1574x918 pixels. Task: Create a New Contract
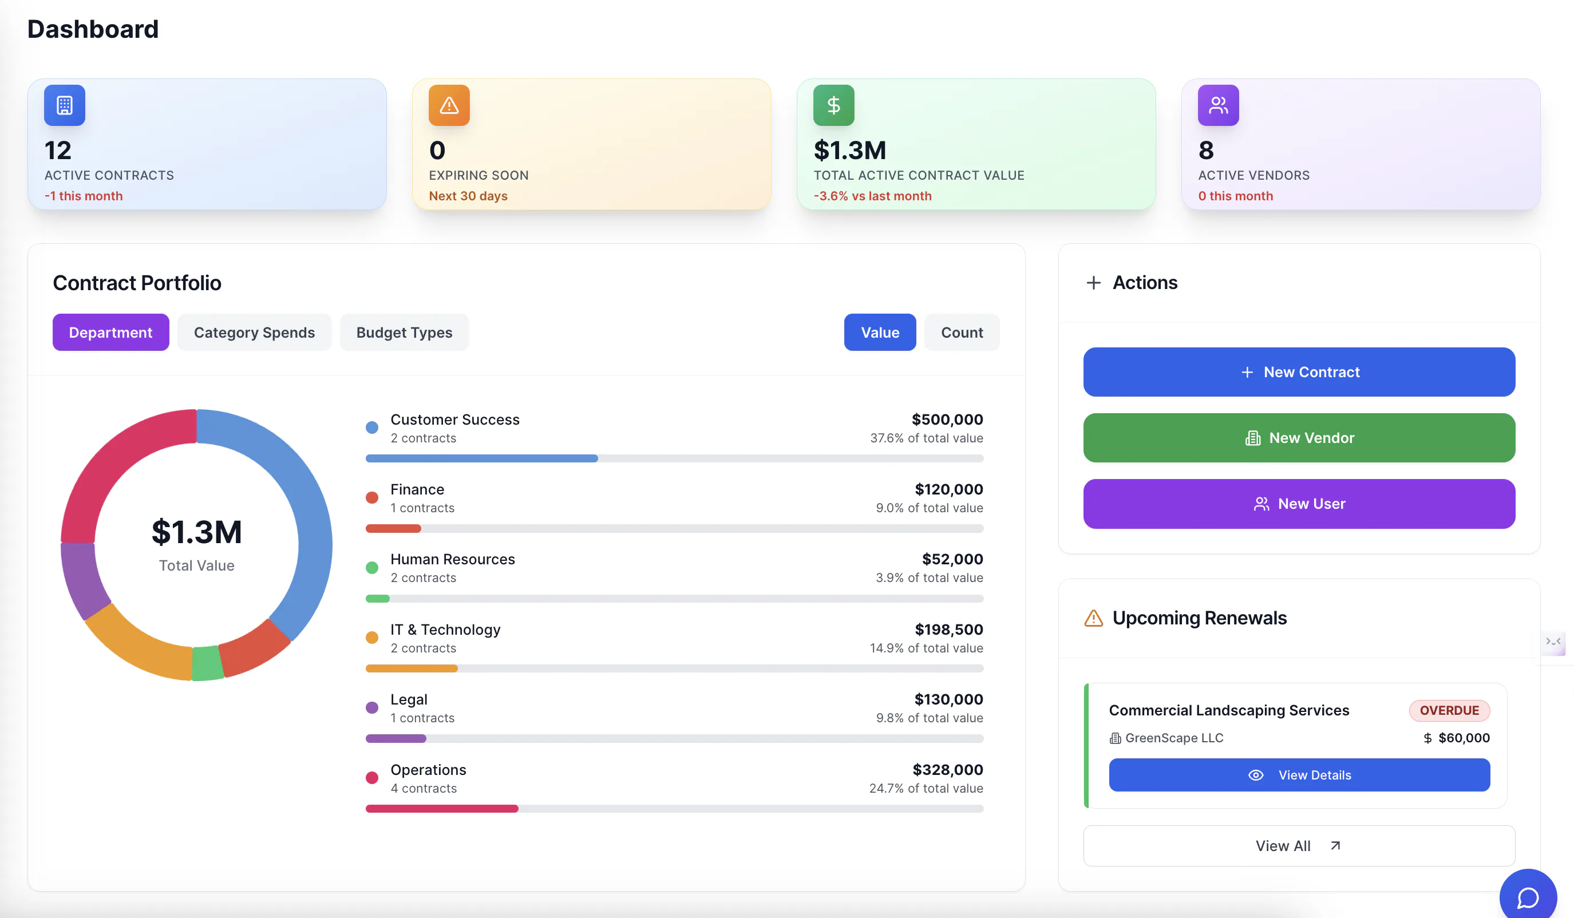[x=1299, y=372]
